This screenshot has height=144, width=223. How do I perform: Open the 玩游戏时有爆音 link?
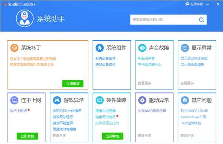click(64, 129)
